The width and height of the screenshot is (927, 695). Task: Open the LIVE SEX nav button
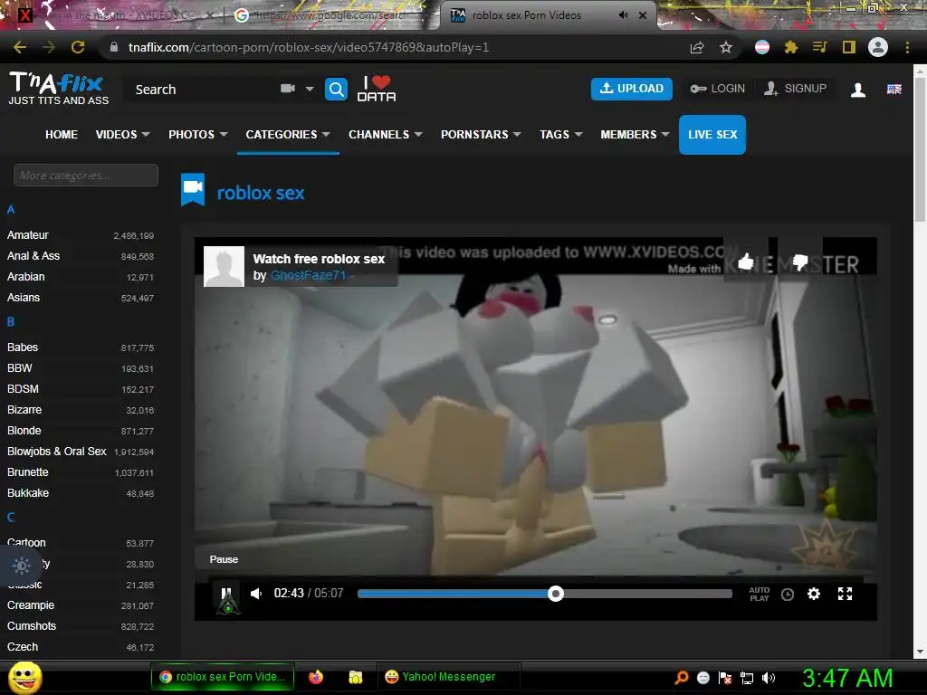point(712,135)
